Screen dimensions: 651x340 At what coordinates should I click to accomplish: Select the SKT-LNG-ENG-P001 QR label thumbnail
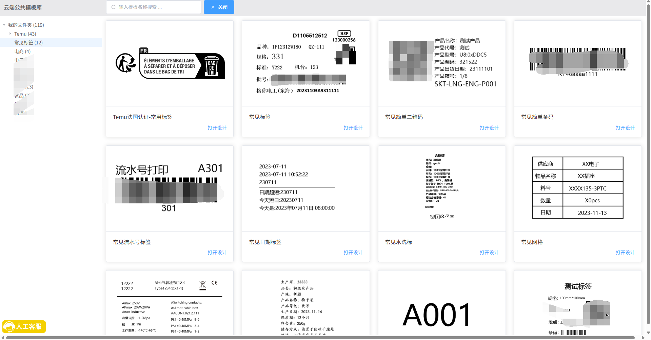click(442, 63)
